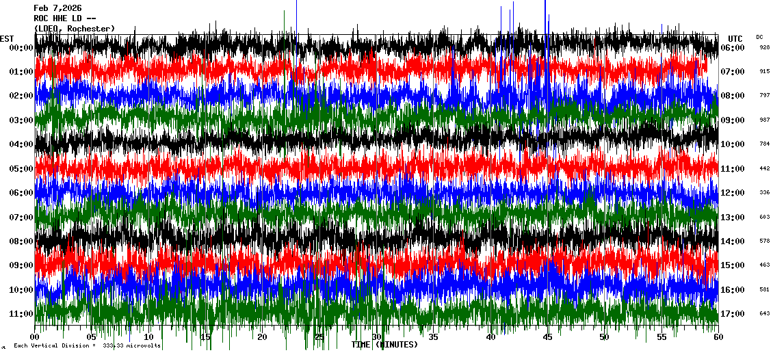Choose the 16:00 UTC trace label
773x355 pixels.
[733, 290]
